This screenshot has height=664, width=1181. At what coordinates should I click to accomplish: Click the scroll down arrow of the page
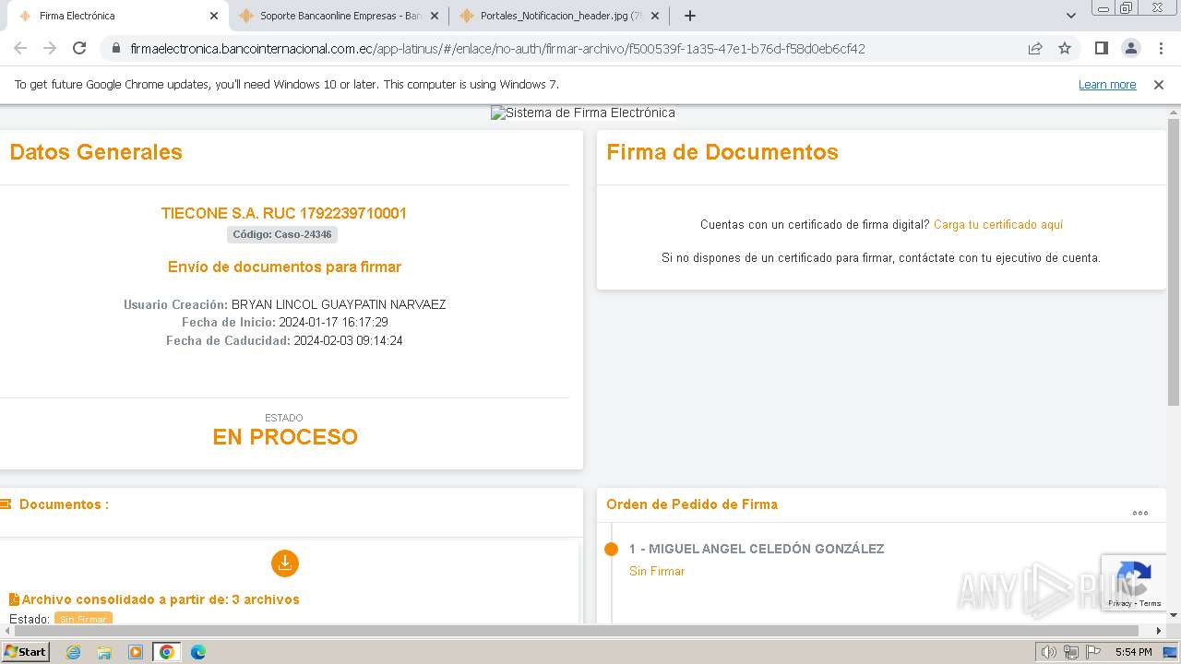(1174, 615)
